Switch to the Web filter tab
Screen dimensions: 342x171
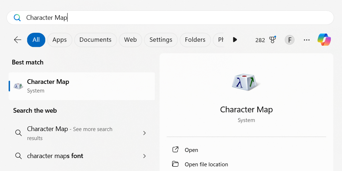[130, 40]
